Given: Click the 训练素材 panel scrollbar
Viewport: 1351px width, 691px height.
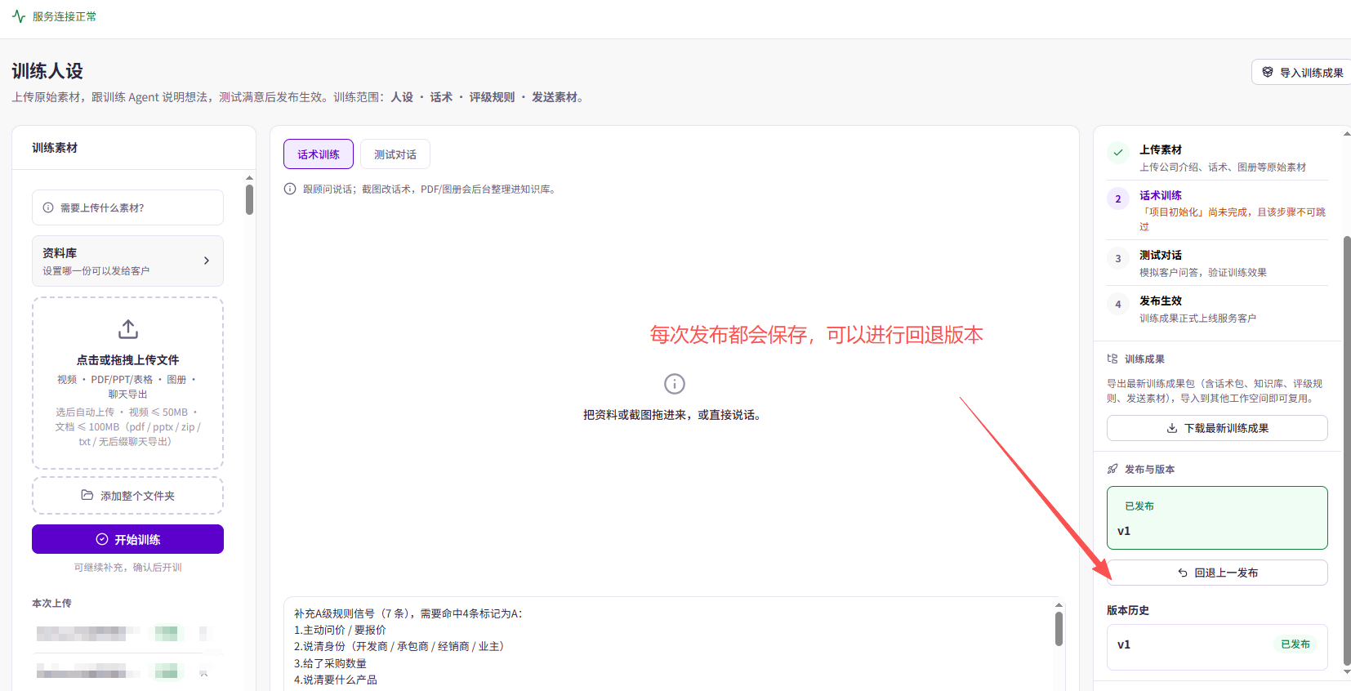Looking at the screenshot, I should 249,199.
